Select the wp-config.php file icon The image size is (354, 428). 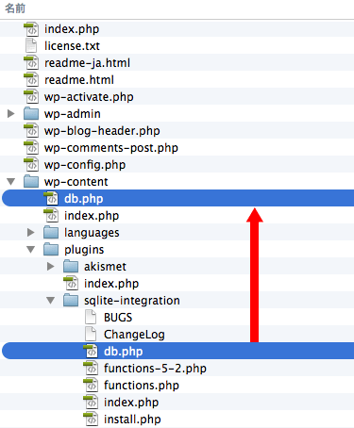(x=31, y=165)
